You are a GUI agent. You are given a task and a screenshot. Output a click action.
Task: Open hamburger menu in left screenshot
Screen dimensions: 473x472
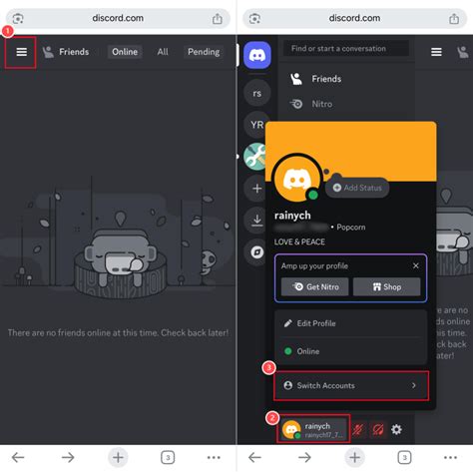coord(21,52)
